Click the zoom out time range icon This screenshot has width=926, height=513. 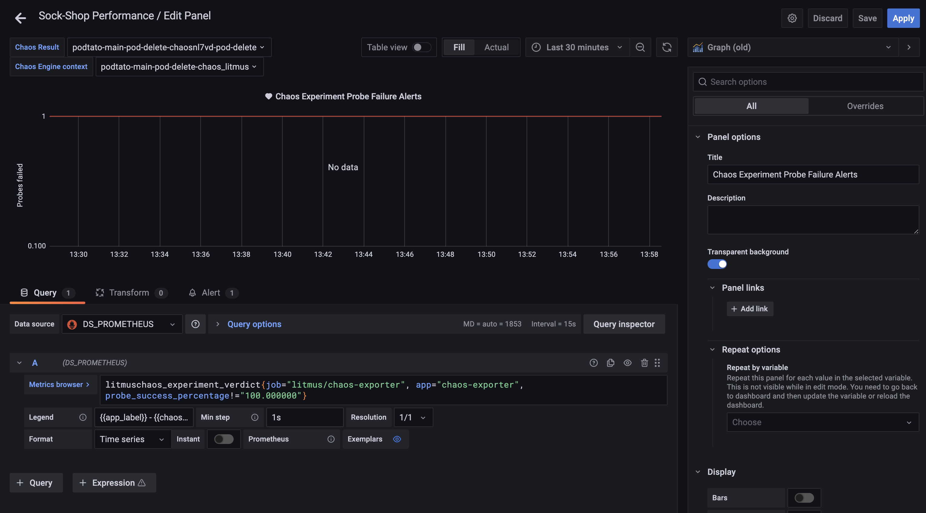coord(640,47)
